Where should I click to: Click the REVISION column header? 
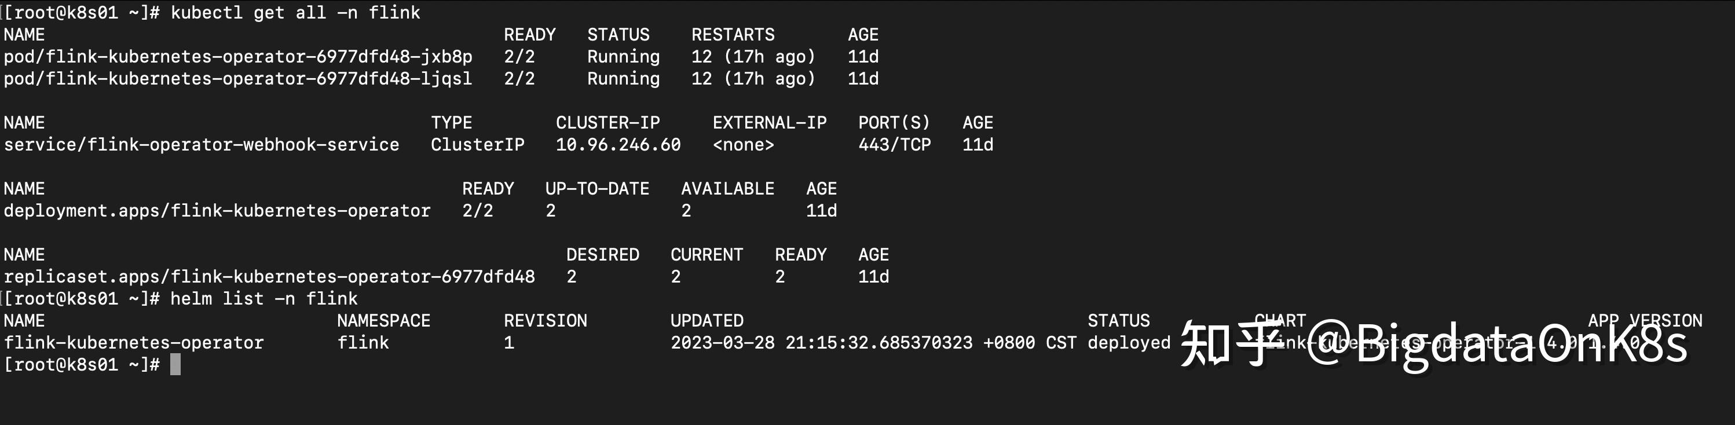pos(546,321)
